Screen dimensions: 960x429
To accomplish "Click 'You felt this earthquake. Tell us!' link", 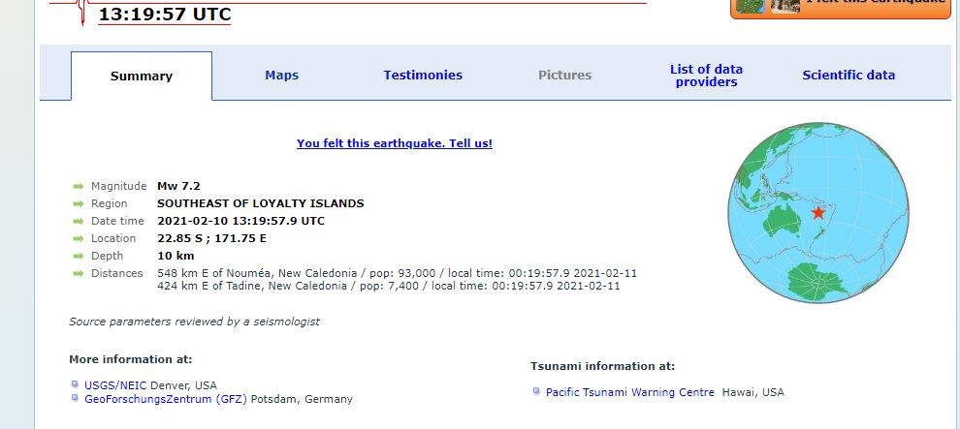I will (395, 143).
